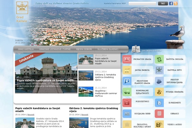Open the Komunalne djelatnosti link
Viewport: 192px width, 128px height.
142,92
